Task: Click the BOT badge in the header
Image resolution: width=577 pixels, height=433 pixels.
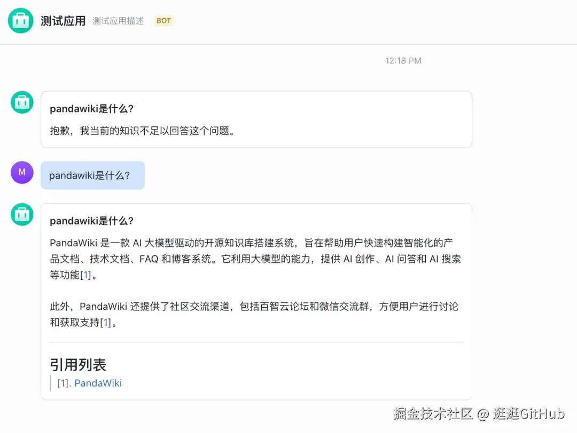Action: coord(163,21)
